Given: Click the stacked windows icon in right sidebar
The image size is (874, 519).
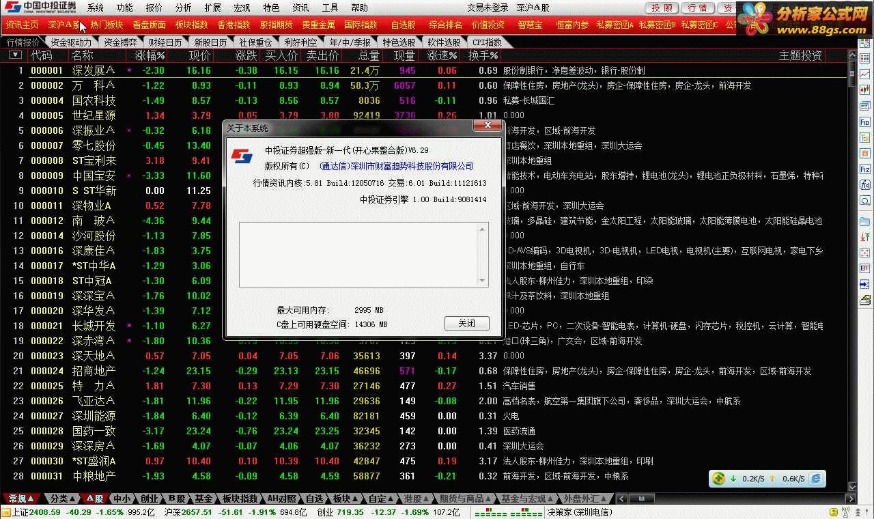Looking at the screenshot, I should click(864, 106).
